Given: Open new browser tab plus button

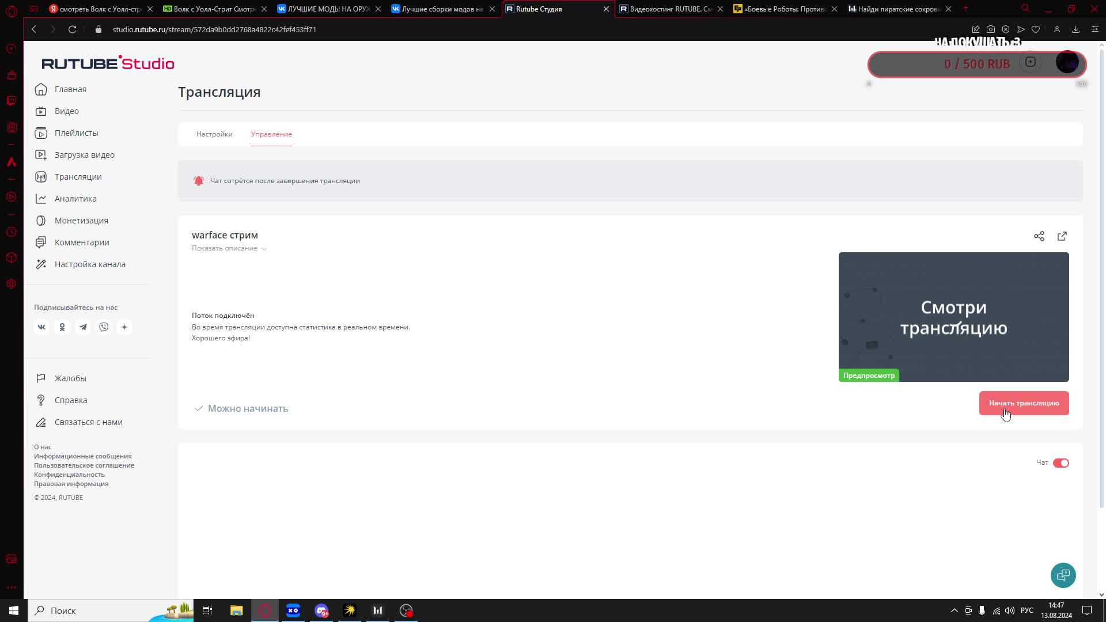Looking at the screenshot, I should [x=965, y=8].
